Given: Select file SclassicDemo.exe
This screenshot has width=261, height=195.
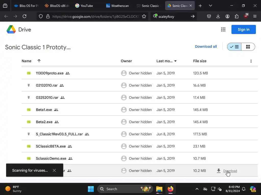Looking at the screenshot, I should tap(140, 158).
